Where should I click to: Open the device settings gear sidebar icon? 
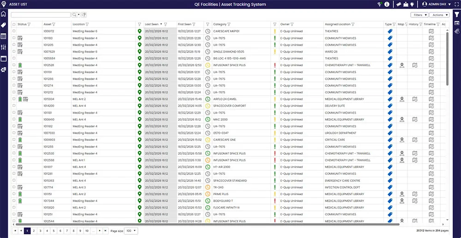tap(4, 70)
